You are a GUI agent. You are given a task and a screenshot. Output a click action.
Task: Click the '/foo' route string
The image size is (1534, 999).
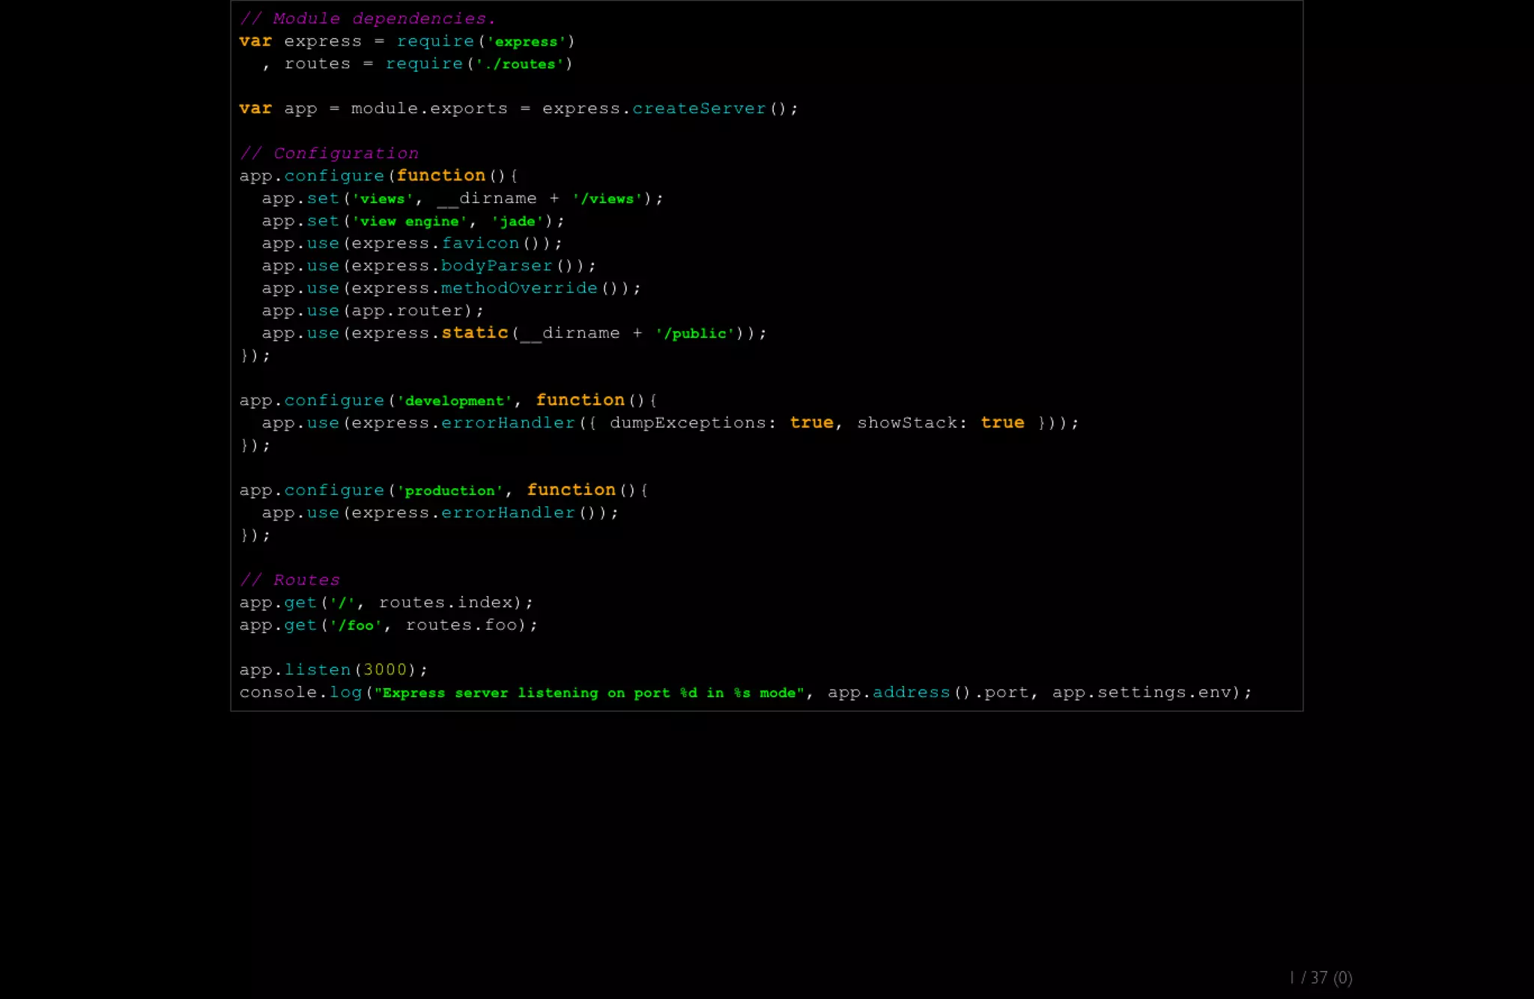[x=356, y=625]
